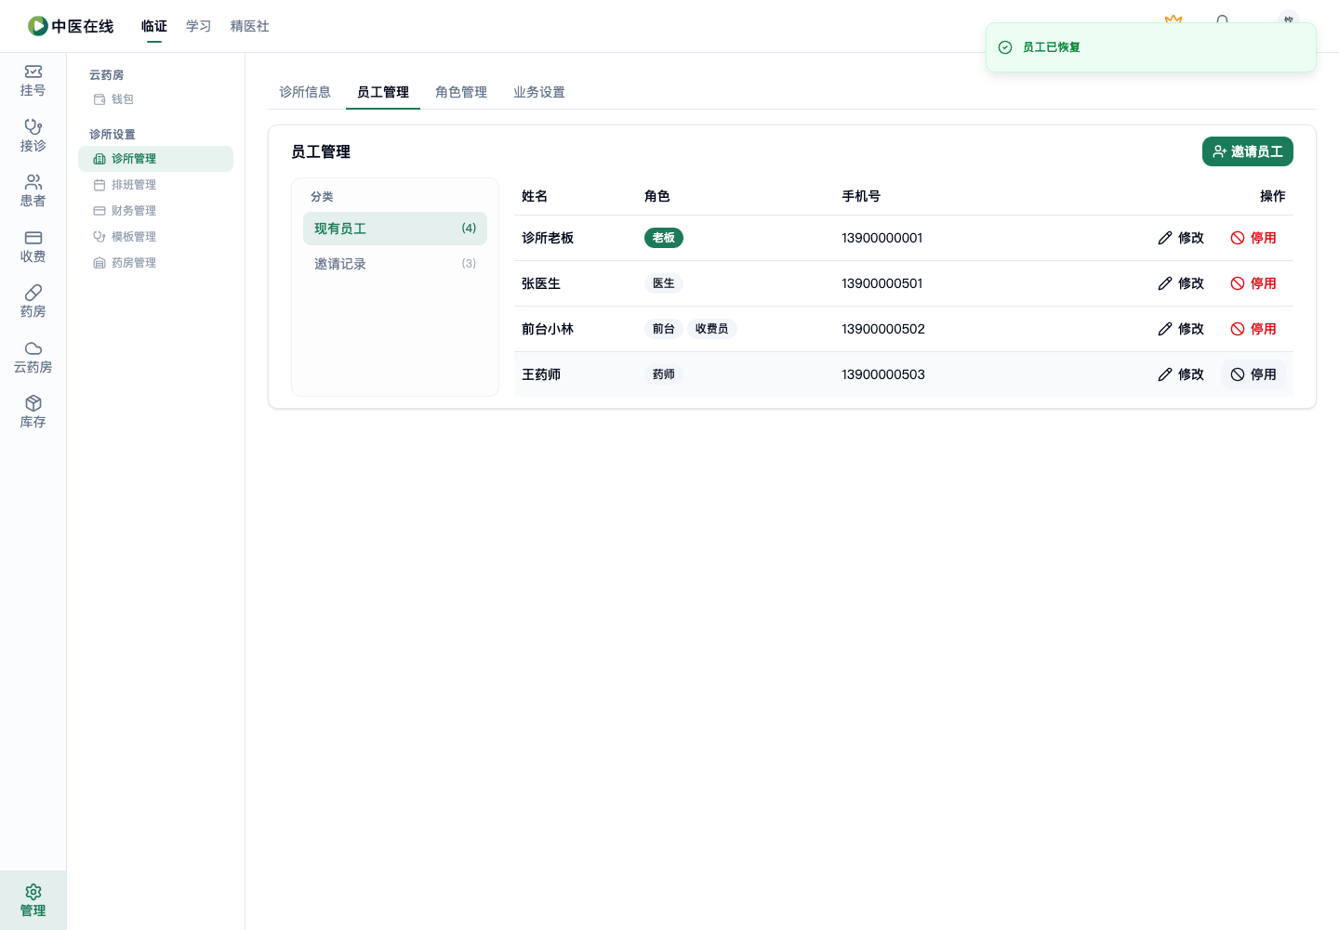This screenshot has width=1339, height=930.
Task: Click the name 张医生
Action: pyautogui.click(x=541, y=283)
